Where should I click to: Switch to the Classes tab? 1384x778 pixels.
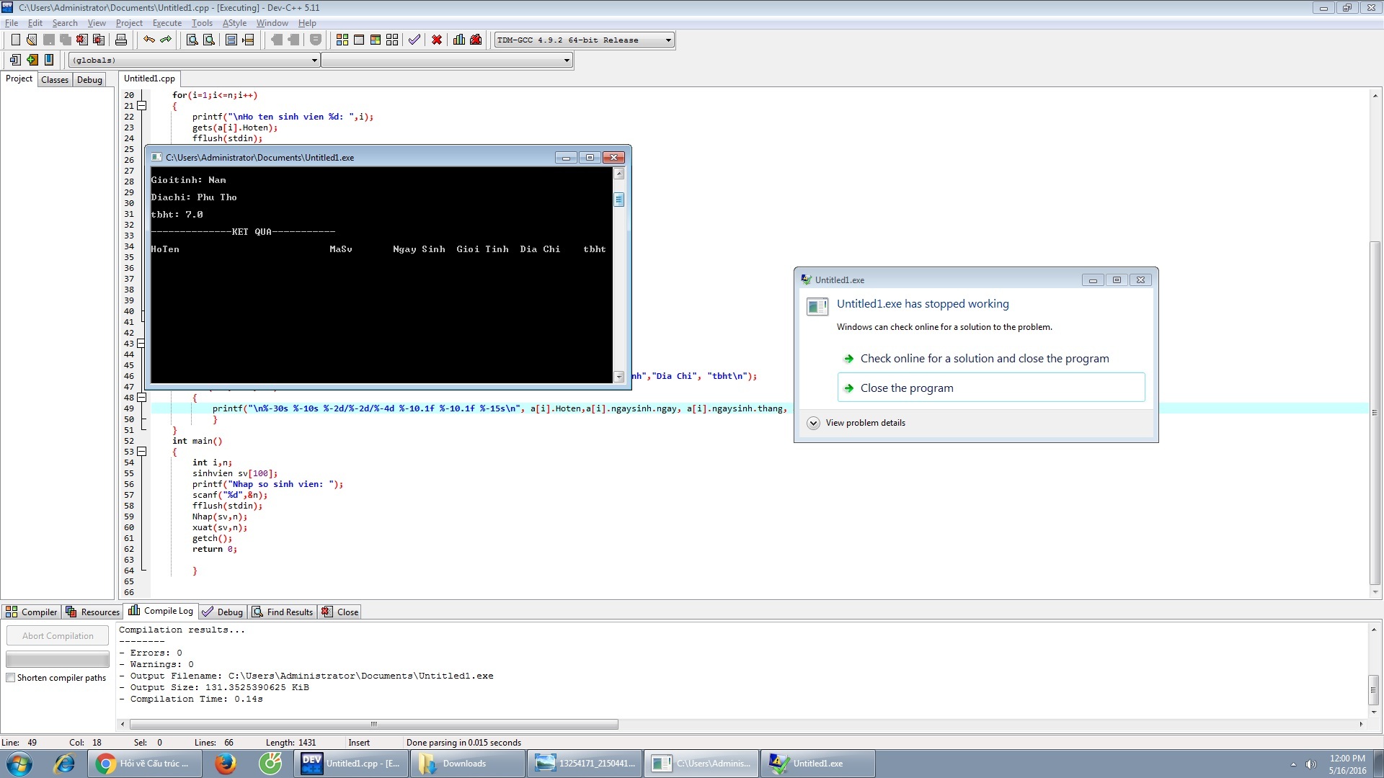pyautogui.click(x=55, y=80)
